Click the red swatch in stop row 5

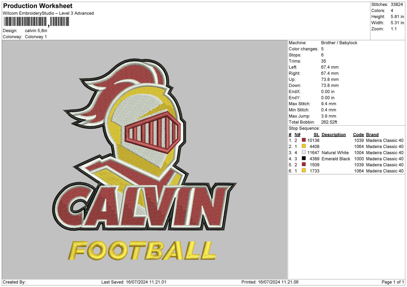304,164
